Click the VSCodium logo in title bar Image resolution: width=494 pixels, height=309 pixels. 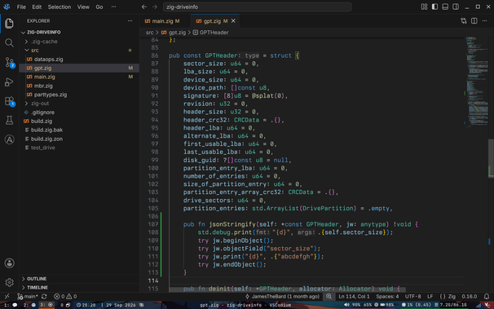click(x=7, y=7)
